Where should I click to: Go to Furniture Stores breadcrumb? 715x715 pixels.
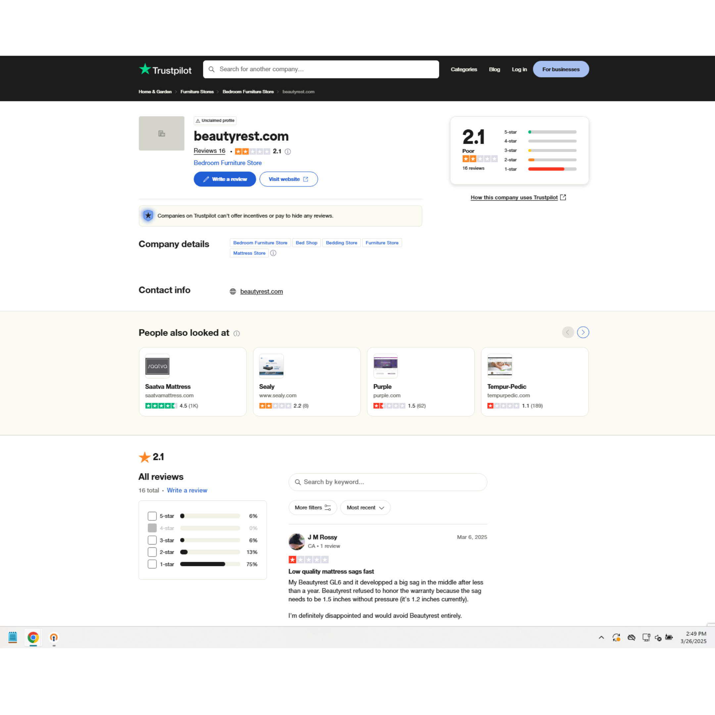pyautogui.click(x=197, y=92)
